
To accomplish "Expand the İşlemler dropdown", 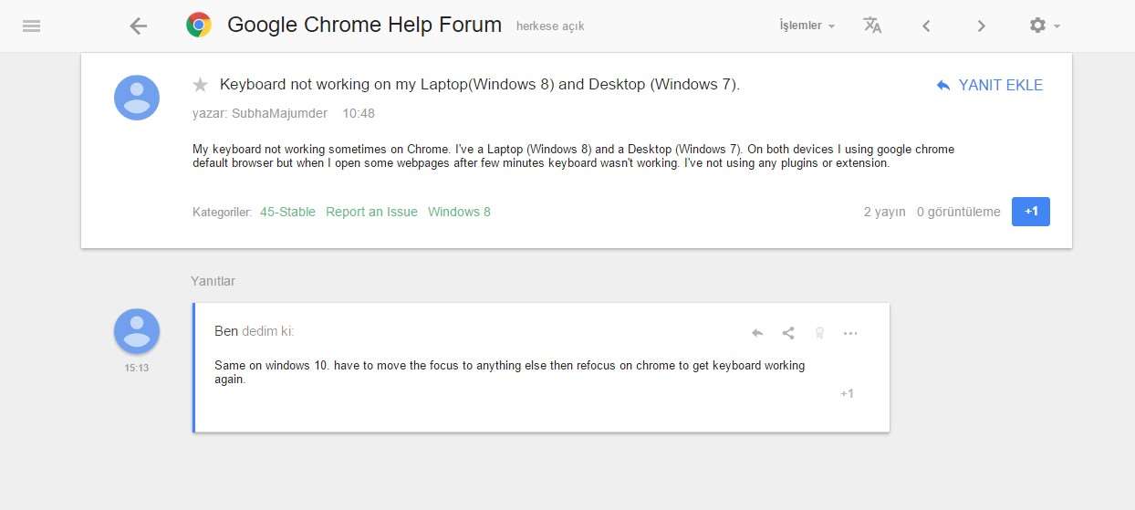I will click(x=807, y=26).
